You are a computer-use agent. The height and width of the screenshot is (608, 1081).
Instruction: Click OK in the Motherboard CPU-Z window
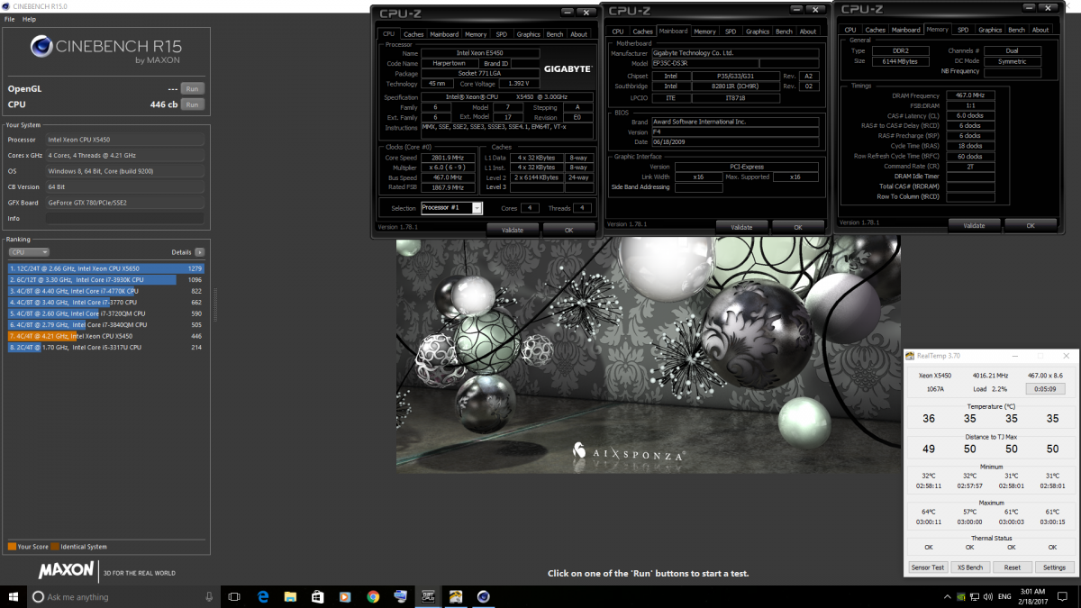[x=797, y=227]
